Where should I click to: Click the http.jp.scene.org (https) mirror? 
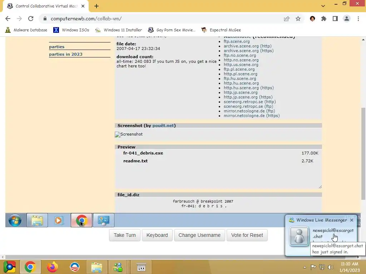pos(248,97)
